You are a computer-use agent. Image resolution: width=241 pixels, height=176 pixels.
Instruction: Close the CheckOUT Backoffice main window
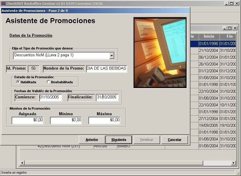(x=237, y=4)
